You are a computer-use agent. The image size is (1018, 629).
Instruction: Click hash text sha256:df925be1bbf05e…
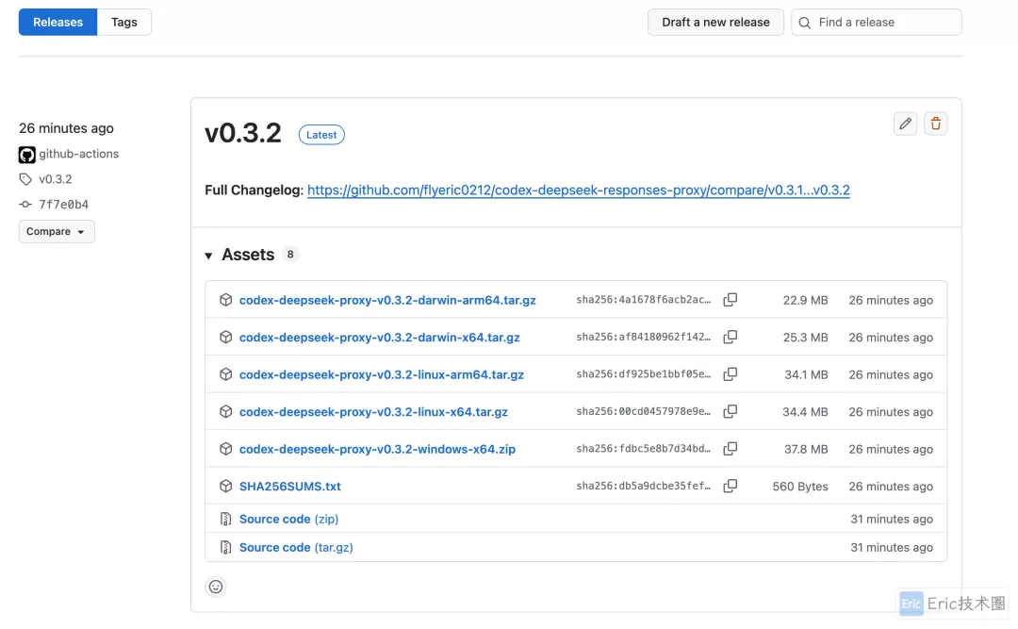(644, 374)
